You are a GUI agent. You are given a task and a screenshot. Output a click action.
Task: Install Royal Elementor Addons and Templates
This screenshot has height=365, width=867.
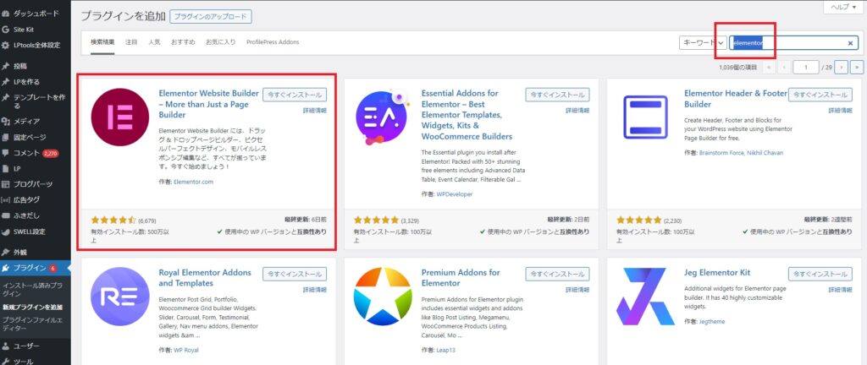tap(295, 274)
